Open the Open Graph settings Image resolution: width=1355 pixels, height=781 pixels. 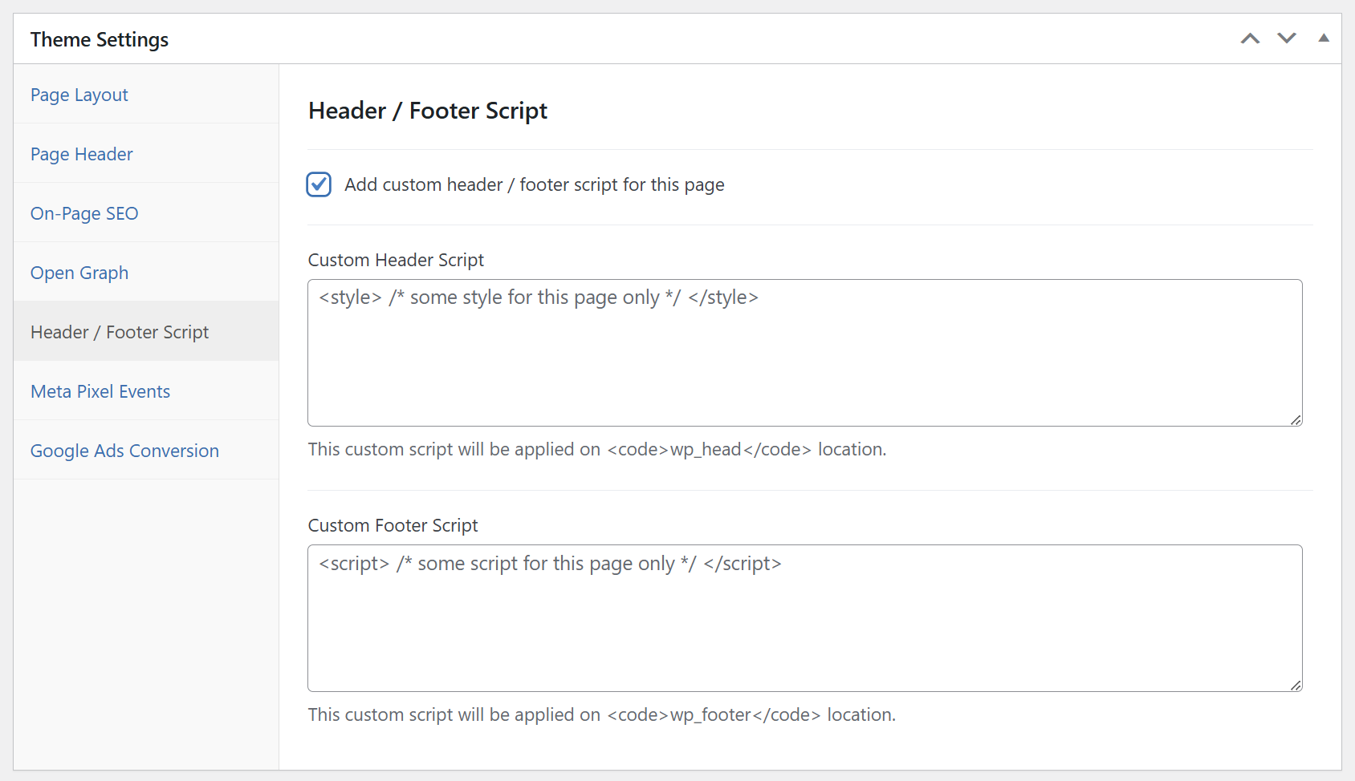coord(79,273)
